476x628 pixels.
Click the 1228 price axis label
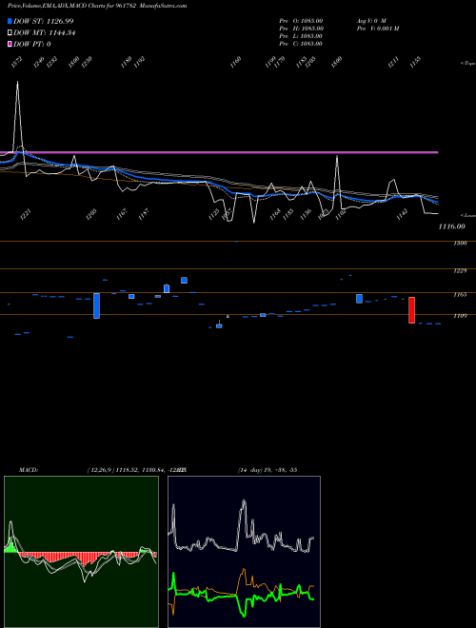460,271
